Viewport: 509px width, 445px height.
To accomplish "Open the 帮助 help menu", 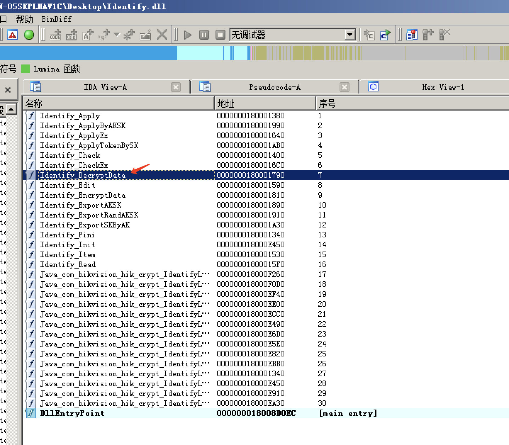I will tap(24, 19).
